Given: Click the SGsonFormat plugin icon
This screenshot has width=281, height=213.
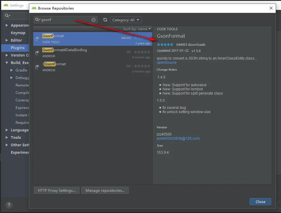Looking at the screenshot, I should (x=37, y=67).
